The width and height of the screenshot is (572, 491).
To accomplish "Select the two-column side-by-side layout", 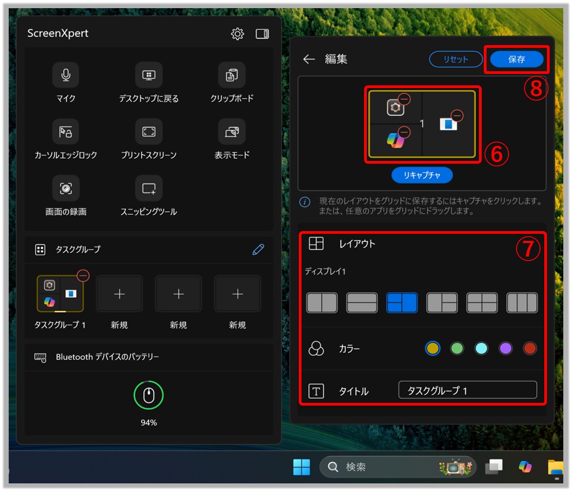I will (x=322, y=303).
